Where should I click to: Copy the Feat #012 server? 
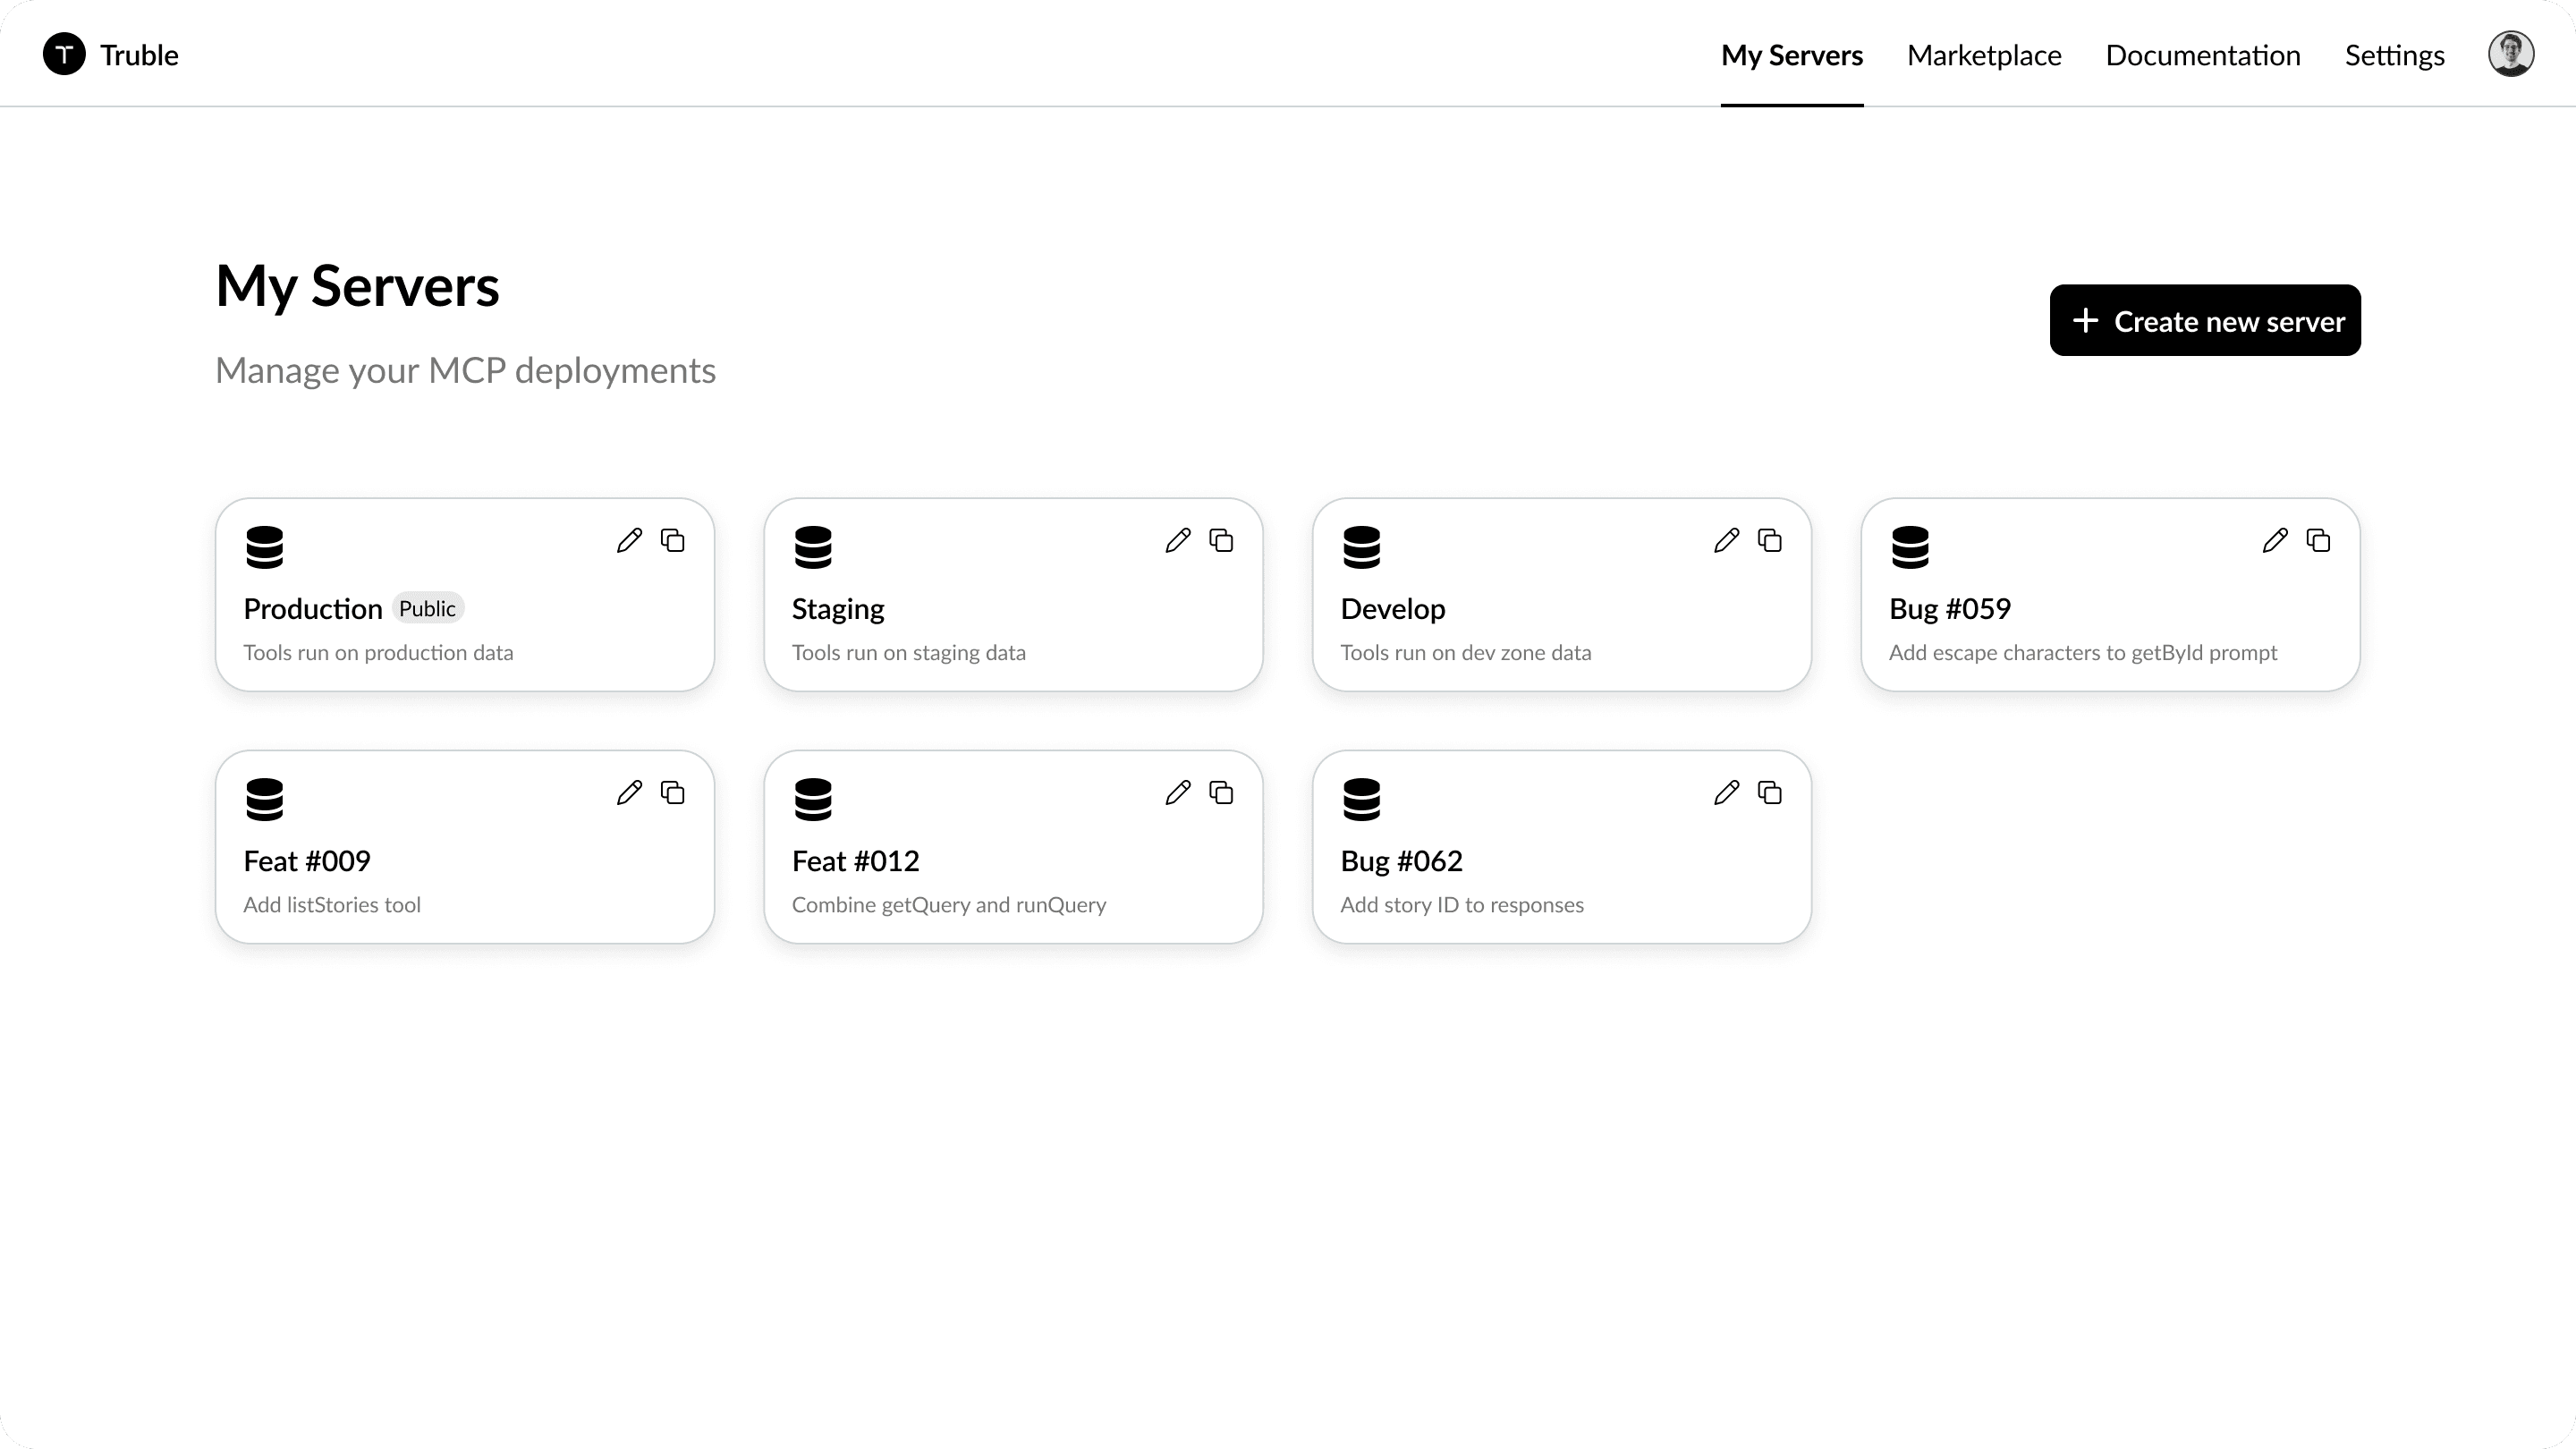point(1221,793)
